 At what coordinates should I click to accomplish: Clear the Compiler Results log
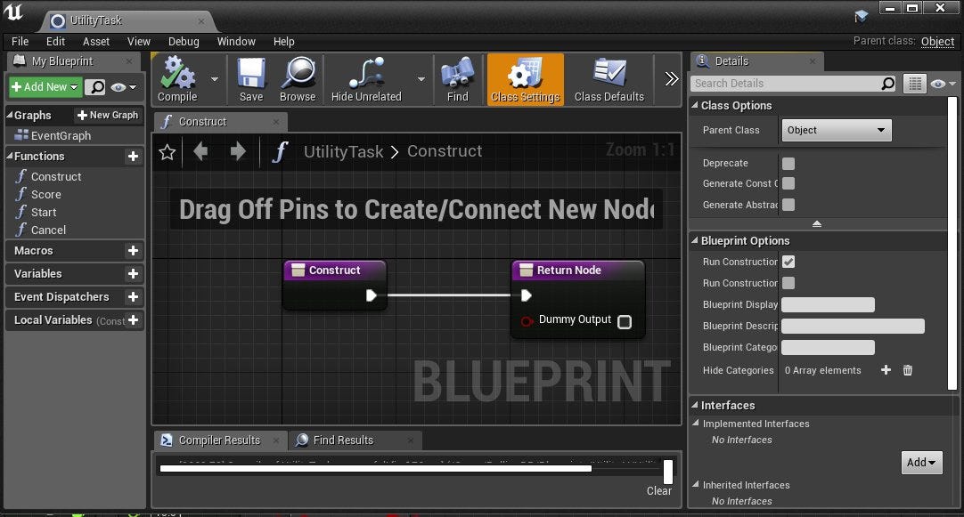(x=659, y=490)
